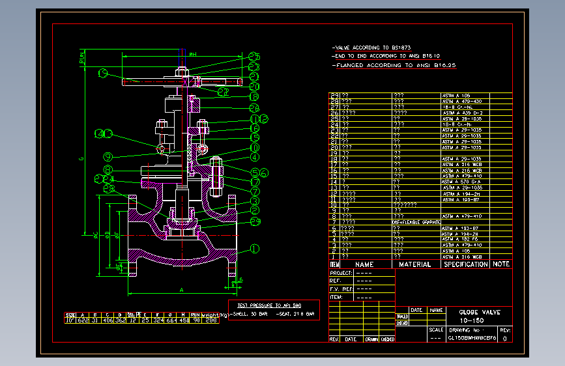Click the 'SIZE' header in dimension table
This screenshot has width=565, height=366.
click(70, 315)
